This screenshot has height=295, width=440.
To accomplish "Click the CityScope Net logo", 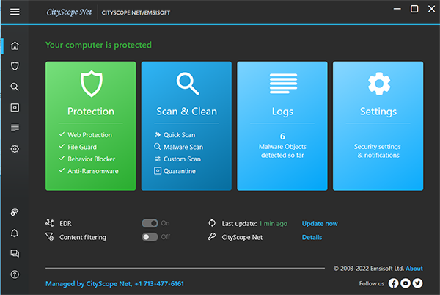I will (69, 12).
